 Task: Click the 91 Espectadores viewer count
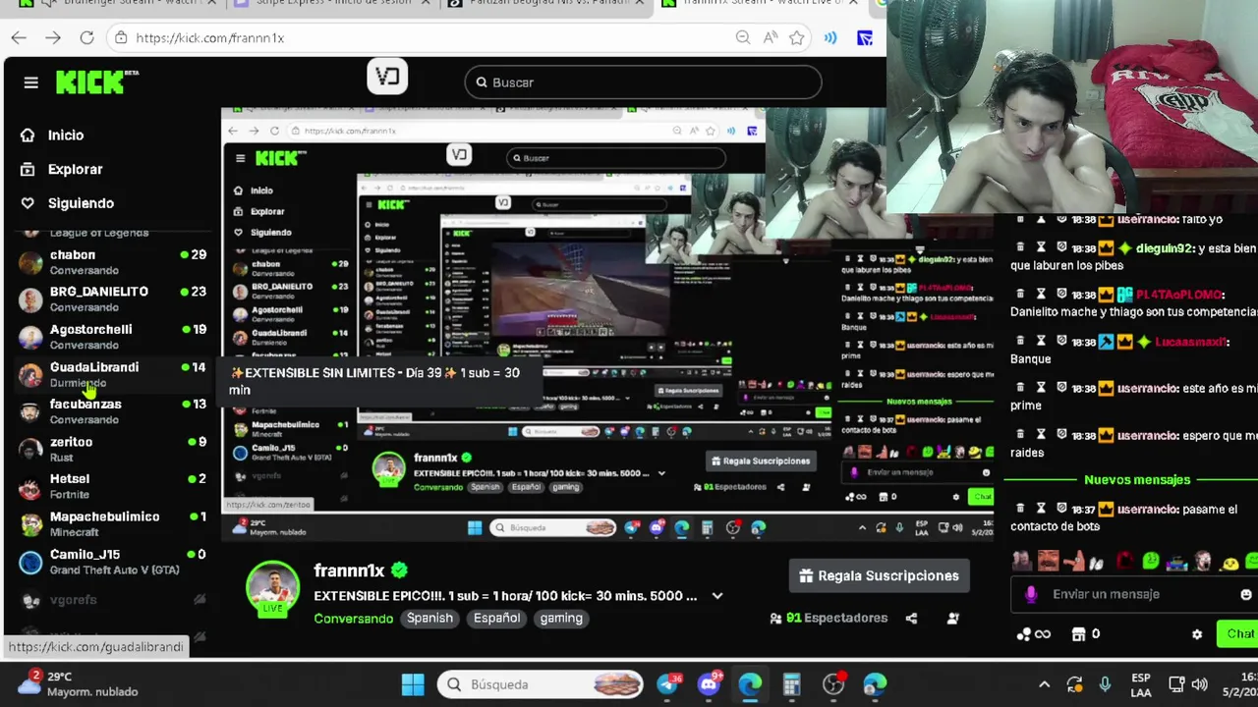click(829, 618)
